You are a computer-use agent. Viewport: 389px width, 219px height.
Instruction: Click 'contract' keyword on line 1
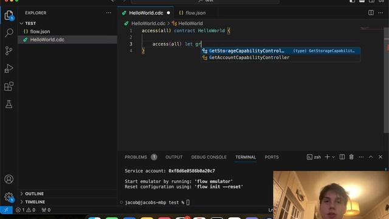point(185,31)
